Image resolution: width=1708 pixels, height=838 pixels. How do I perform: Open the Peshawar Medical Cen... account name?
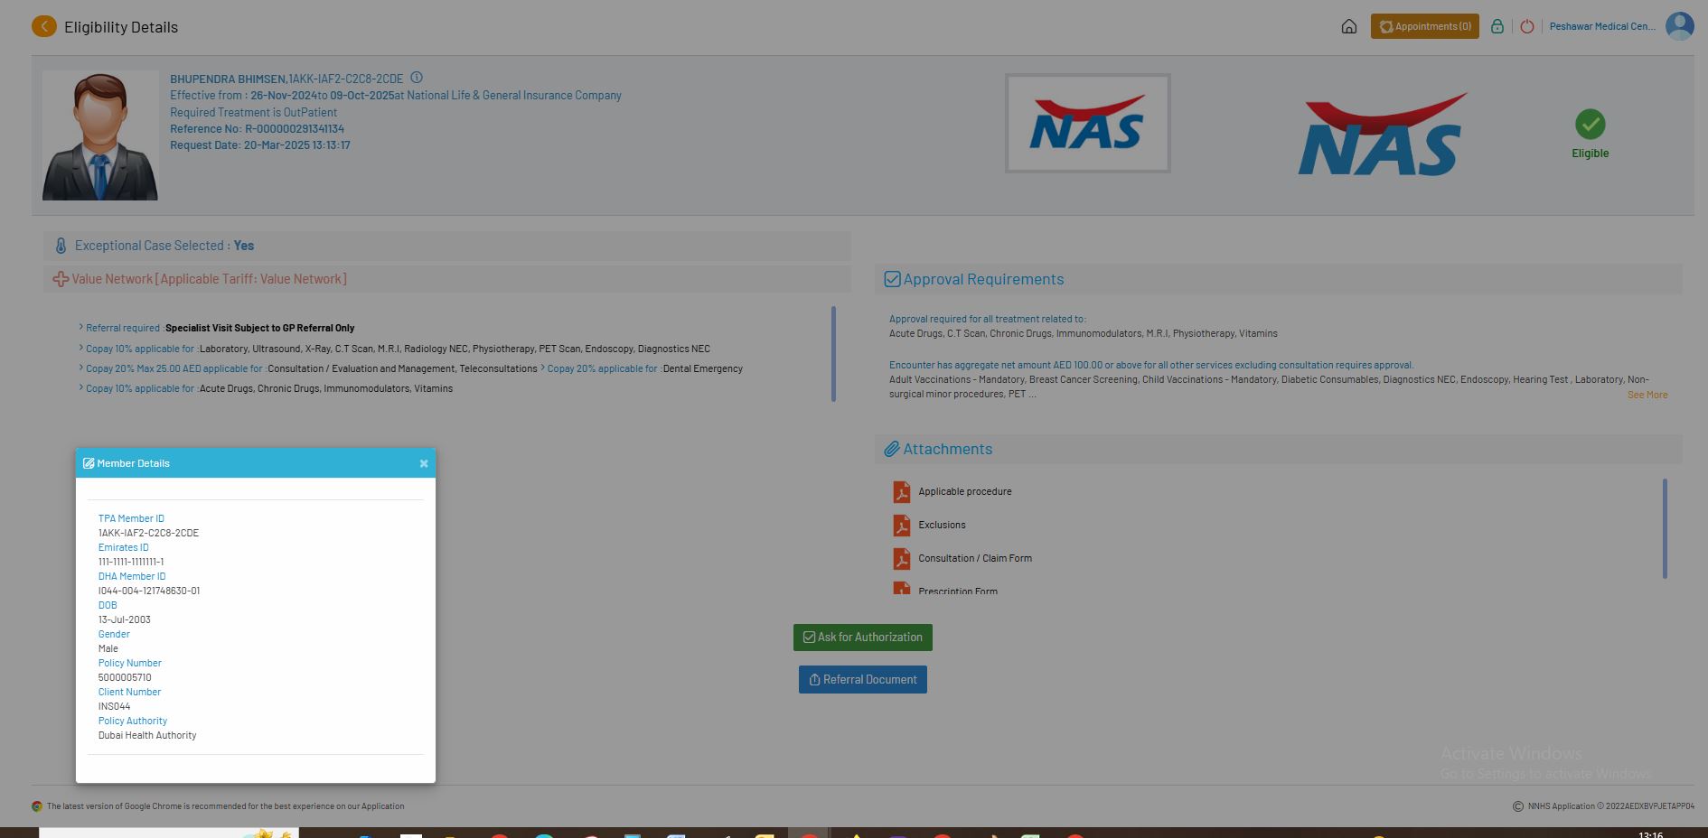(1602, 26)
